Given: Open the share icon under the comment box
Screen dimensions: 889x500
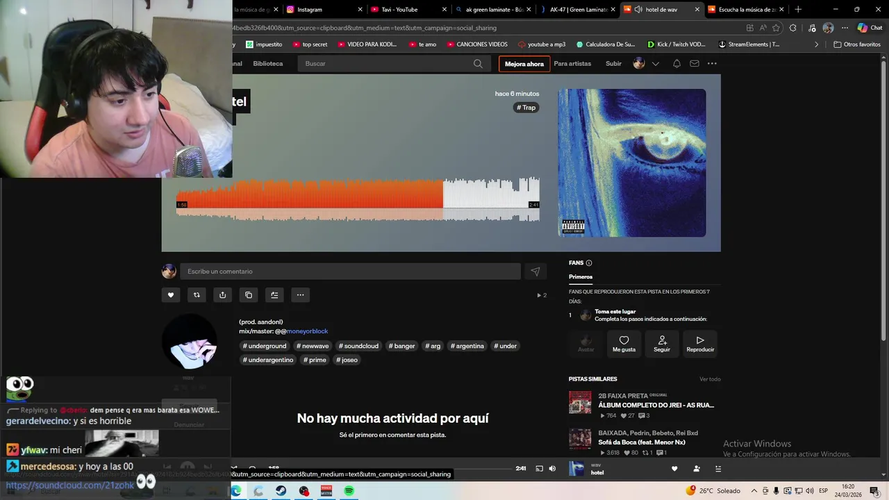Looking at the screenshot, I should tap(222, 295).
